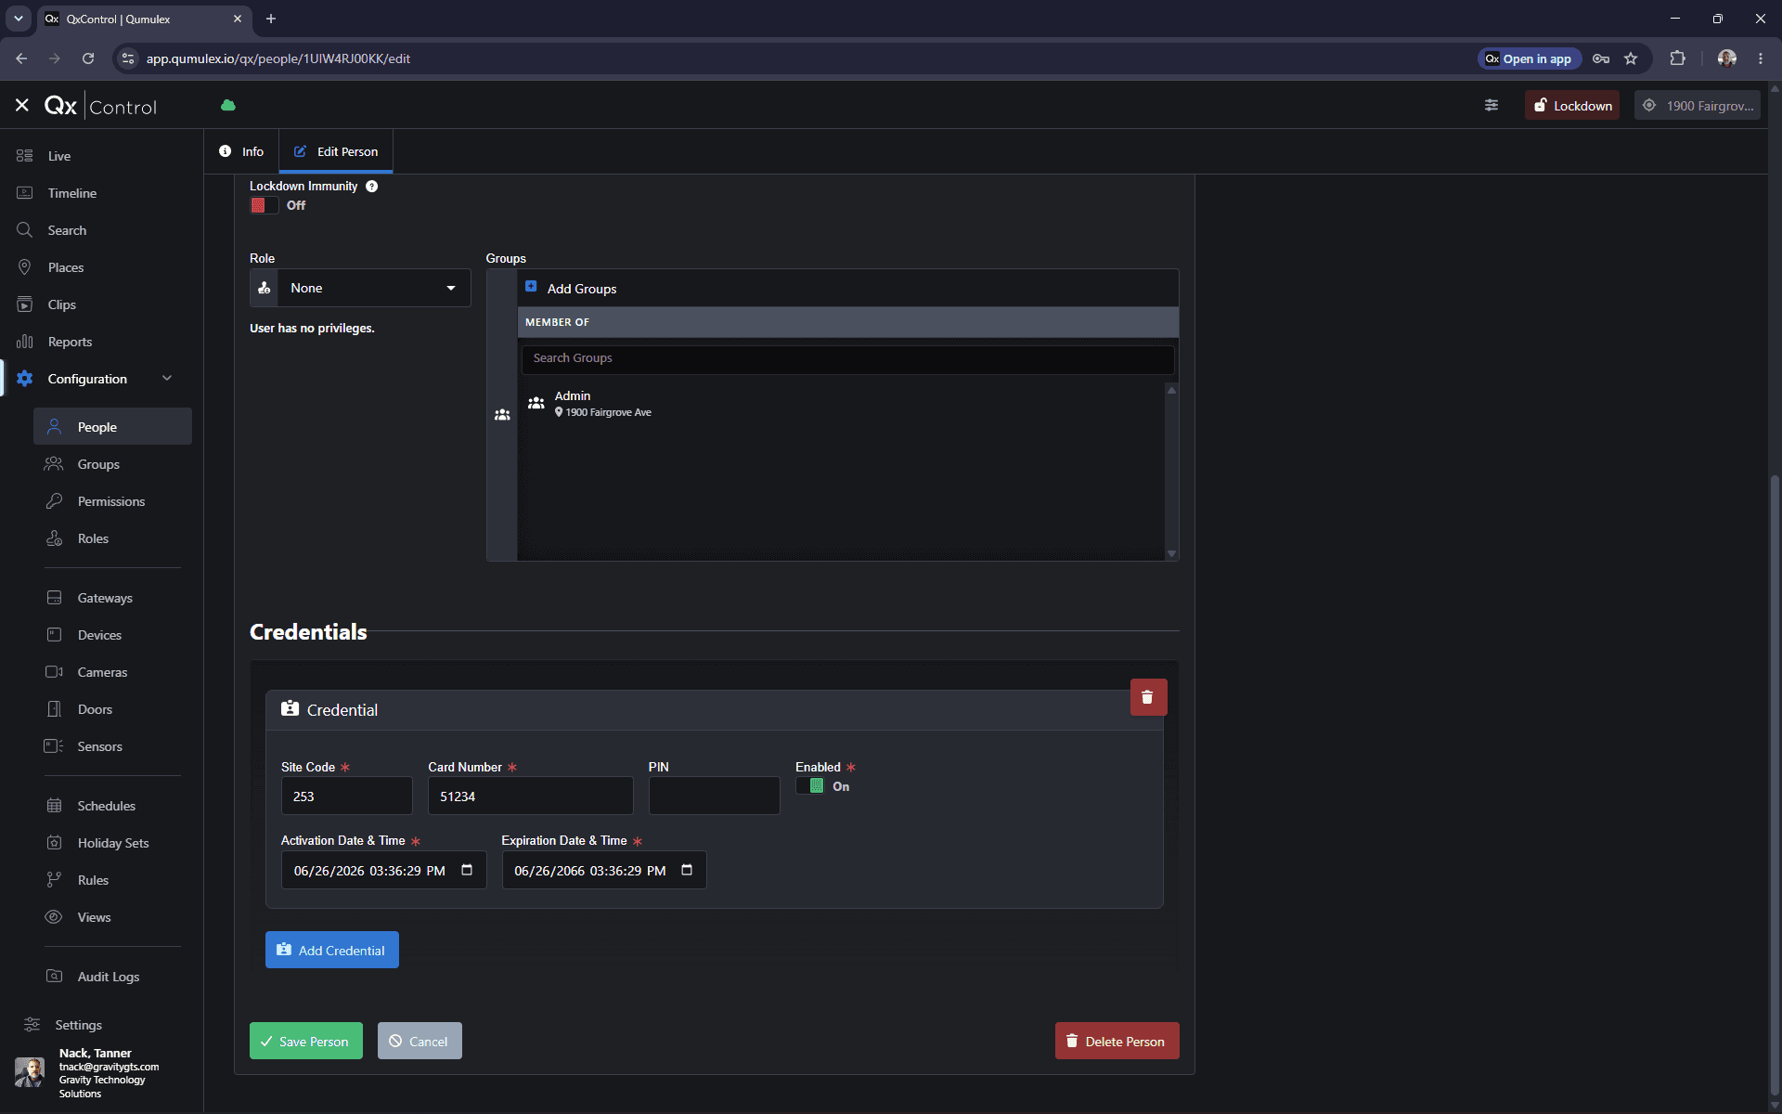Click the Cancel button
The width and height of the screenshot is (1782, 1114).
(x=420, y=1042)
